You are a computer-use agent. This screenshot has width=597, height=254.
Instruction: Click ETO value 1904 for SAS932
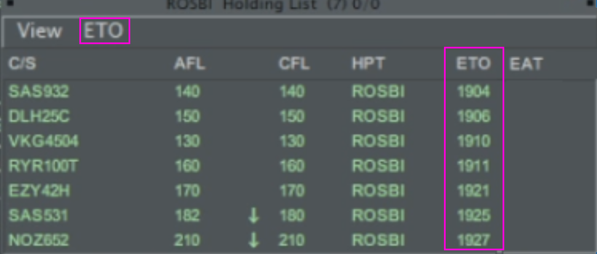click(473, 91)
